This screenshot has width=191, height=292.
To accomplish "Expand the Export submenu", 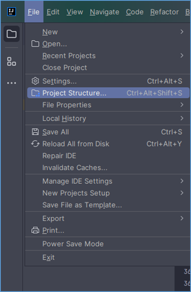I will tap(108, 218).
